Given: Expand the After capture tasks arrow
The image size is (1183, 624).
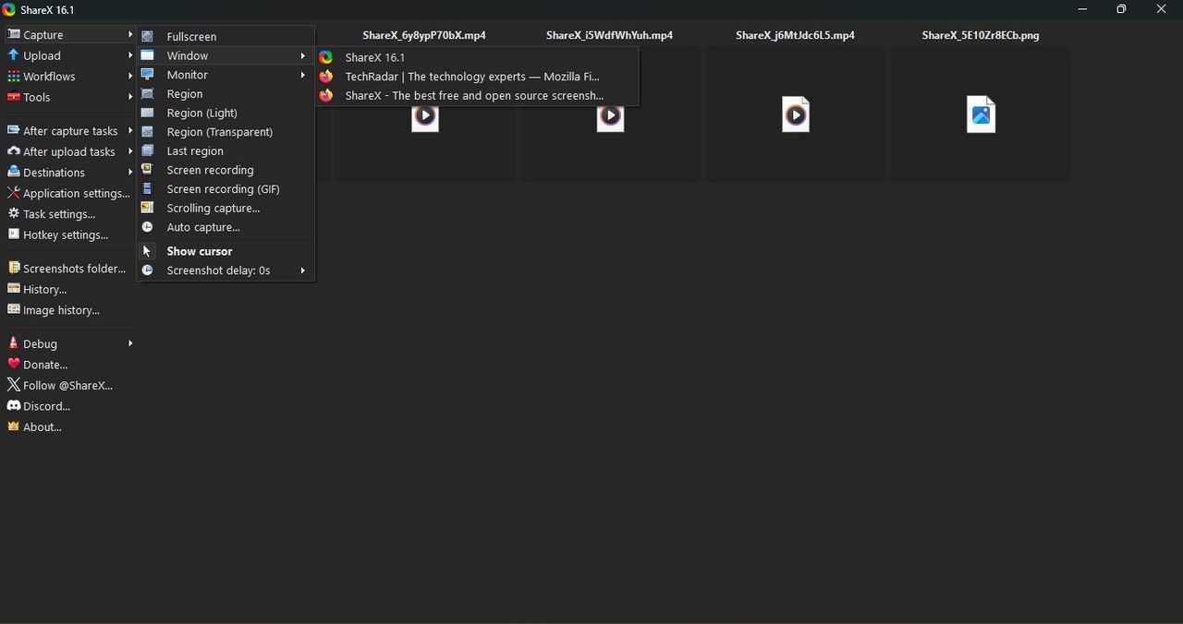Looking at the screenshot, I should [130, 131].
